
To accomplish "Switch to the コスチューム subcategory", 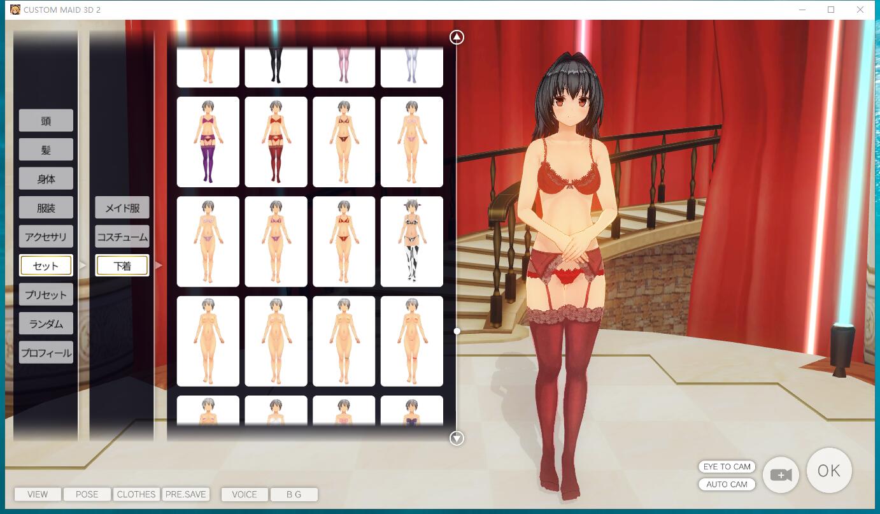I will pos(122,237).
